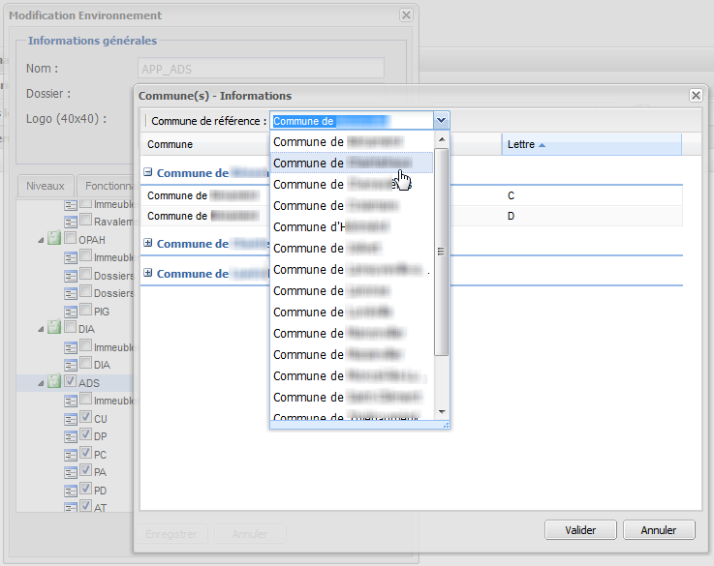714x566 pixels.
Task: Toggle the OPAH checkbox
Action: [x=70, y=237]
